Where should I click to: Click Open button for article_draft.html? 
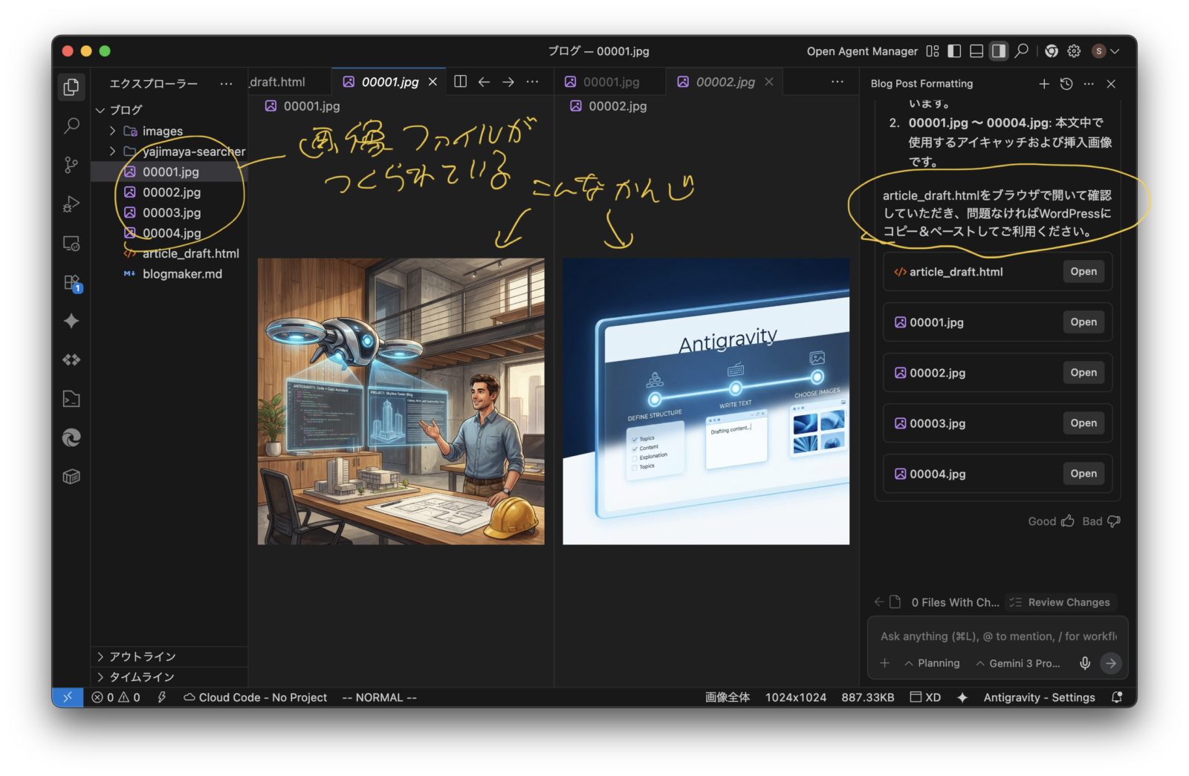(x=1083, y=272)
